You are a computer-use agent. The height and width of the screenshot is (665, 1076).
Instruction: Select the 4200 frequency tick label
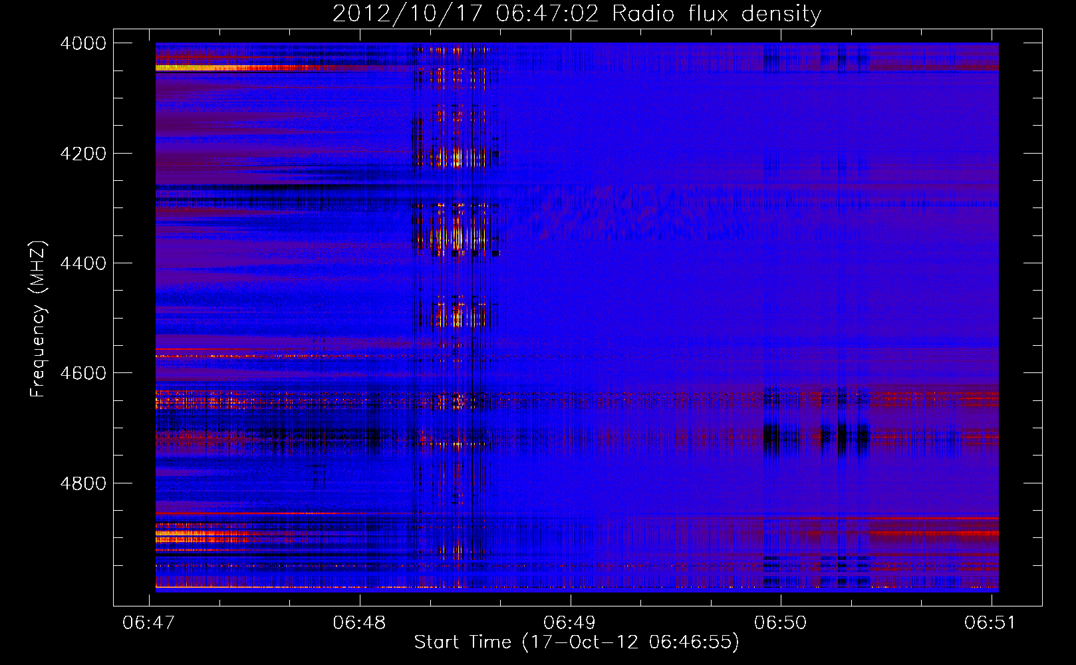[x=83, y=154]
